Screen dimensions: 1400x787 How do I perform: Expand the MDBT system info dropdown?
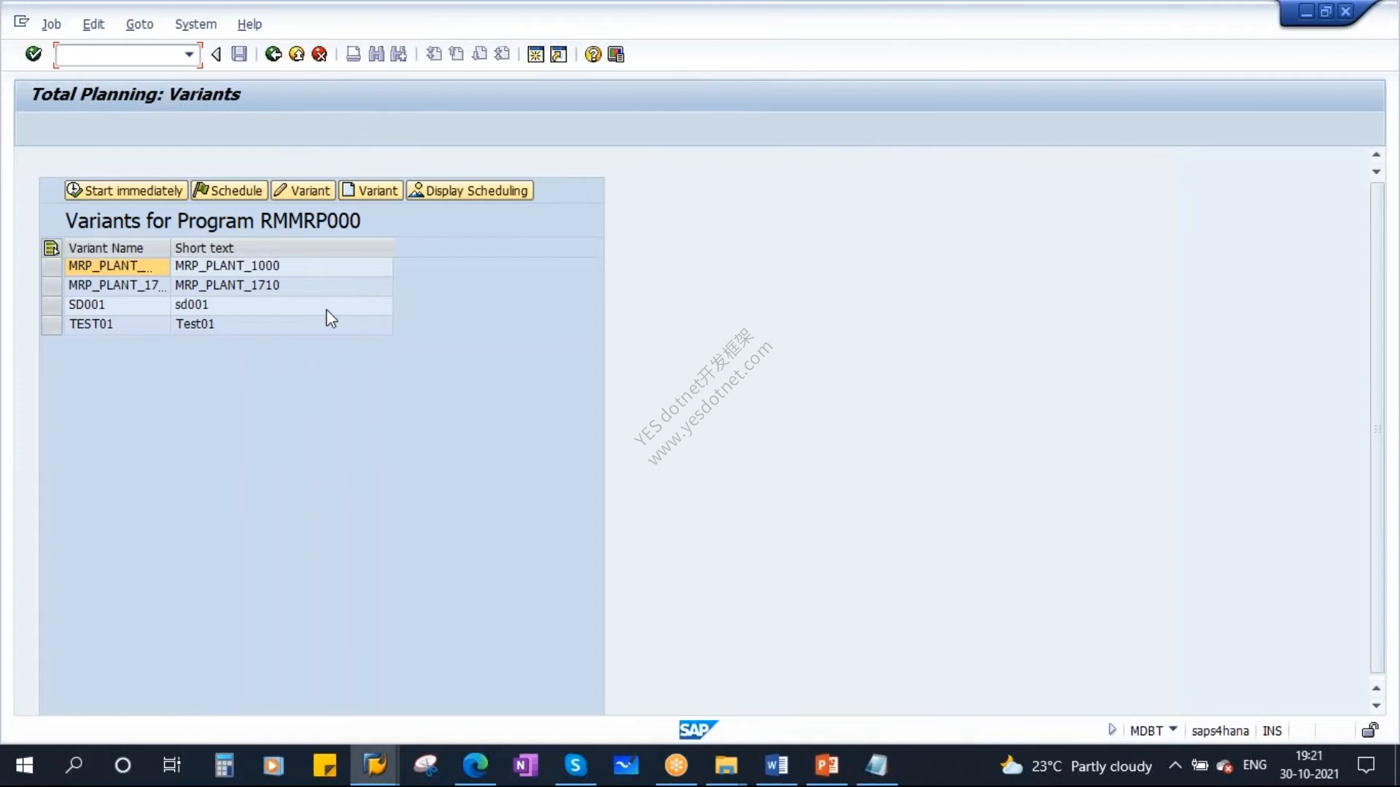pos(1173,729)
